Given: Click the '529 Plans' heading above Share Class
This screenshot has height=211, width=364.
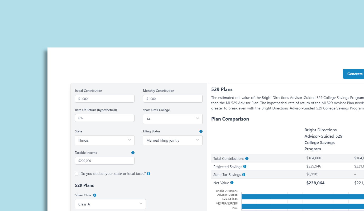Looking at the screenshot, I should [84, 185].
